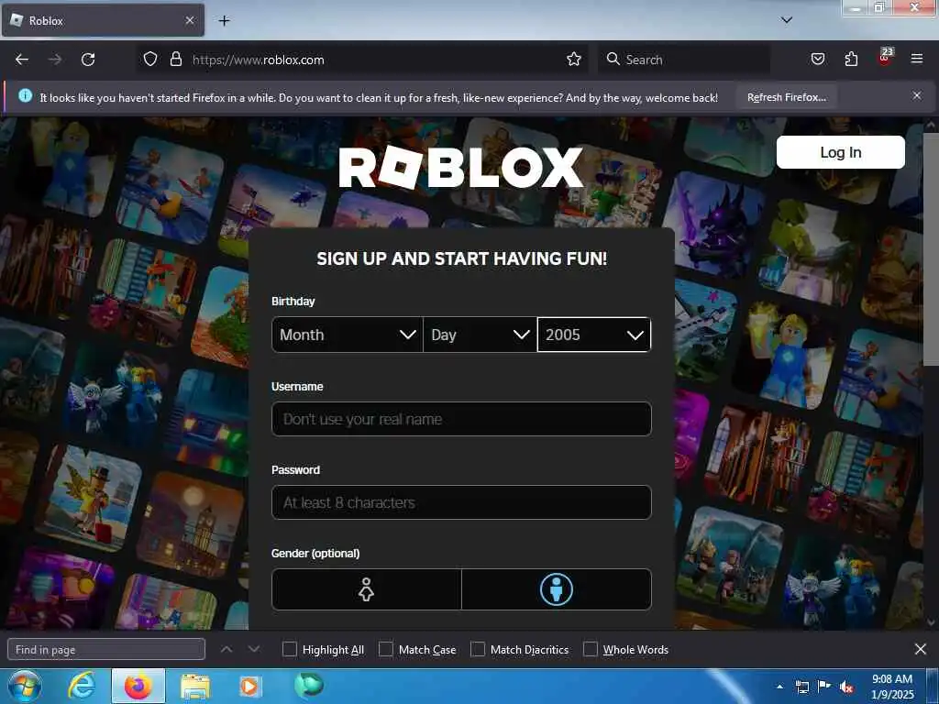
Task: Enable the Highlight All checkbox
Action: tap(289, 649)
